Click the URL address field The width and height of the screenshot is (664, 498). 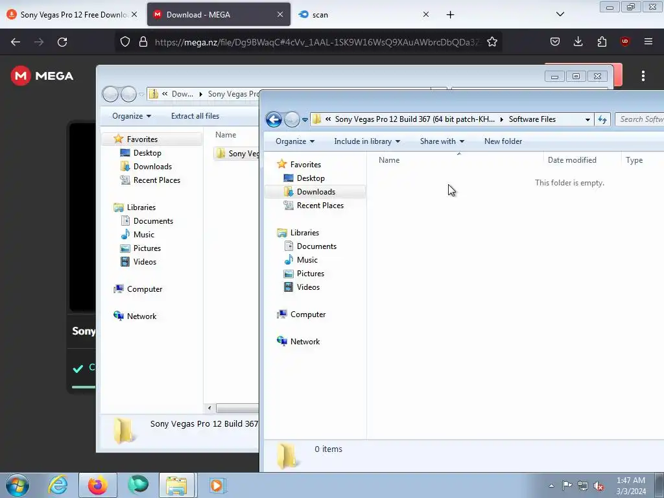[x=318, y=42]
